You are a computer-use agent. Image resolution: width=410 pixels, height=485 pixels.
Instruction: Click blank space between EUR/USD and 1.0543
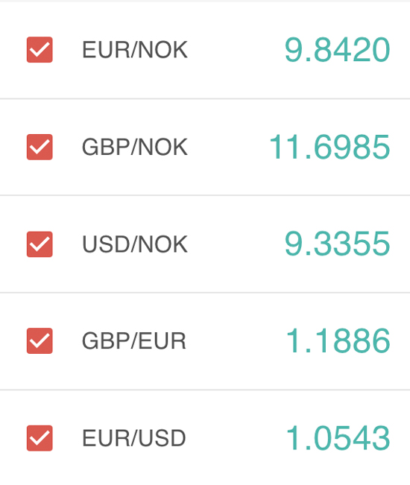point(236,438)
